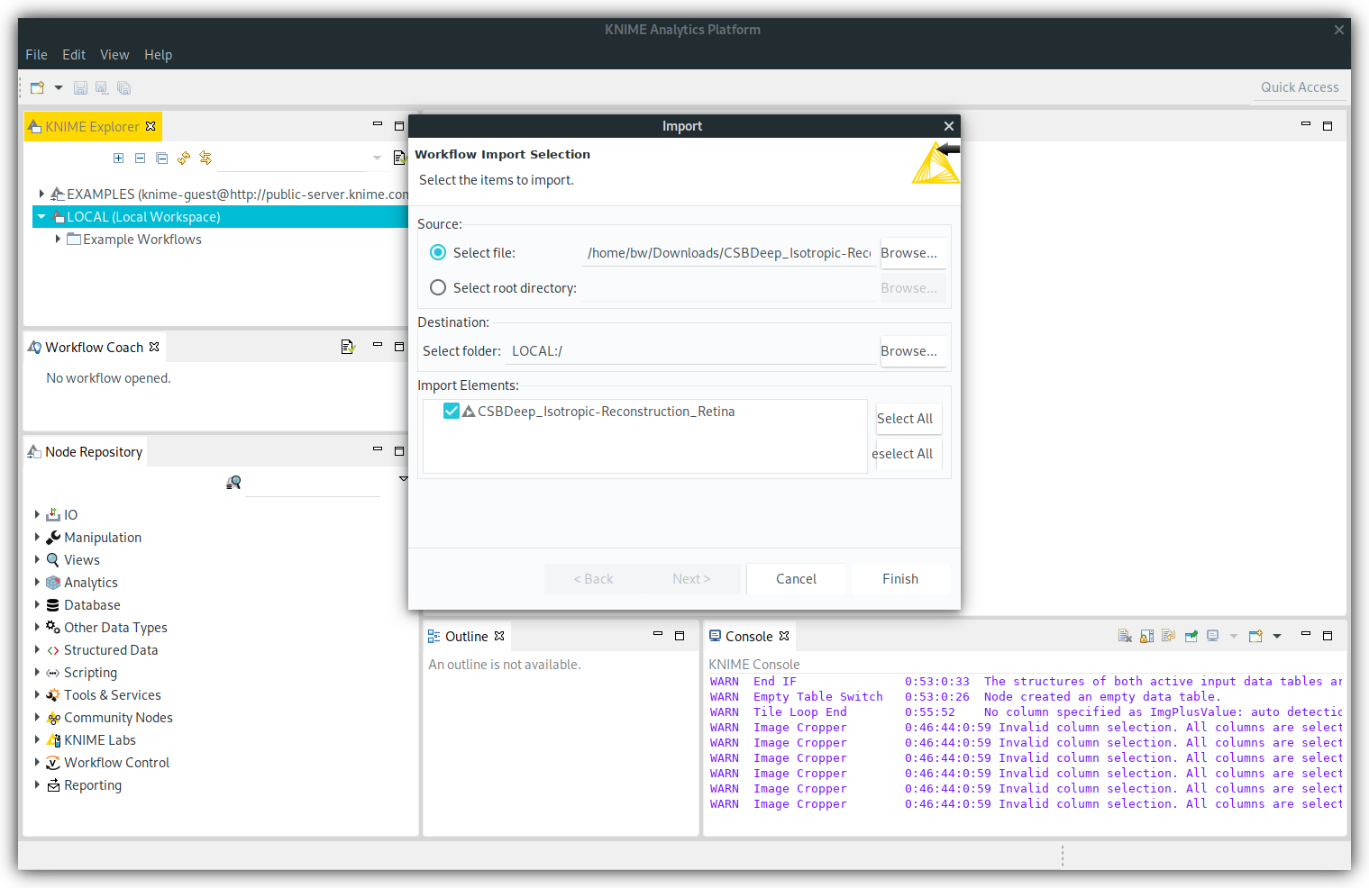The width and height of the screenshot is (1369, 888).
Task: Click Browse next to the destination folder
Action: pos(908,351)
